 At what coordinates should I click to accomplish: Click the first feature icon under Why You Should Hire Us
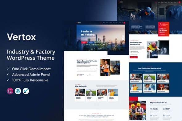[x=151, y=109]
